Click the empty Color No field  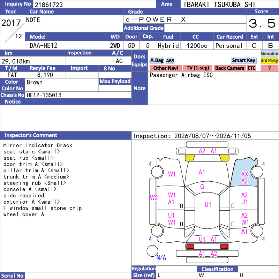(62, 88)
